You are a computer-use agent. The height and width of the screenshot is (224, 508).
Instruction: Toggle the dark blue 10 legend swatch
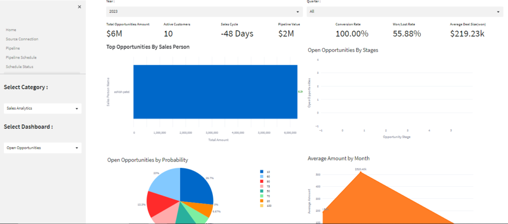click(x=262, y=171)
